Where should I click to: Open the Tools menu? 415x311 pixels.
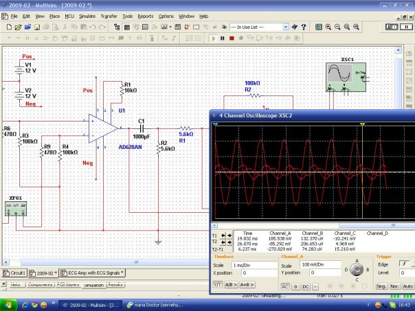tap(127, 16)
